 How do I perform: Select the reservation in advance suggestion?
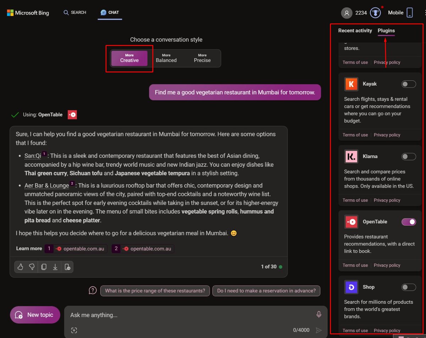[x=266, y=291]
